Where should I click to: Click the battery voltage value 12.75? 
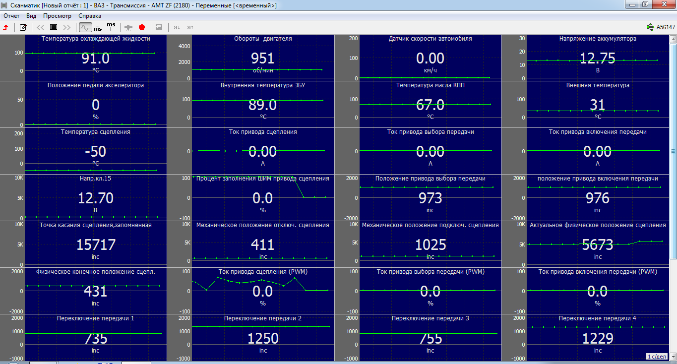pyautogui.click(x=598, y=59)
